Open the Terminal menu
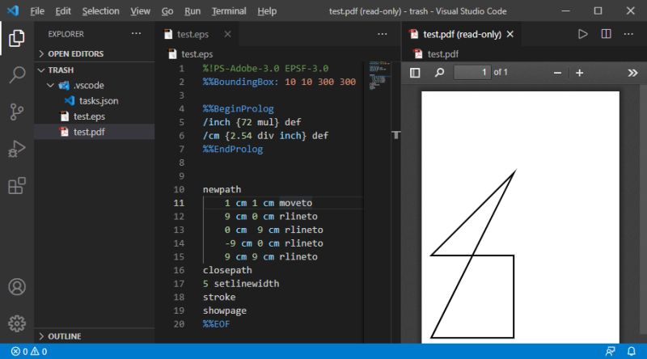The image size is (647, 359). point(229,11)
